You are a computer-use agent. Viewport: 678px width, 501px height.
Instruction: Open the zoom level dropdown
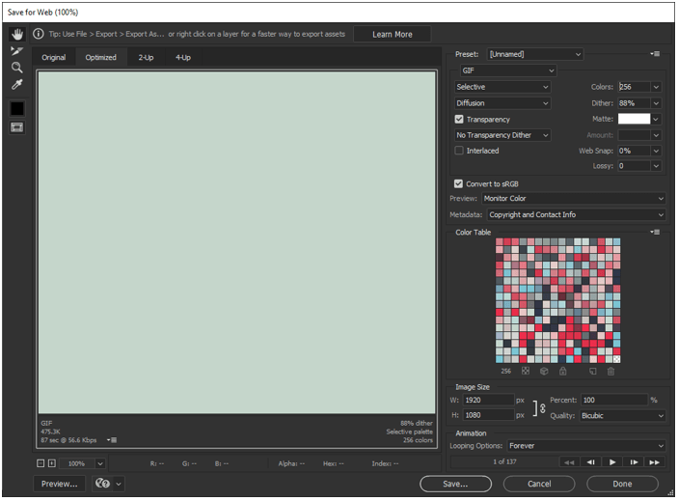pyautogui.click(x=100, y=463)
